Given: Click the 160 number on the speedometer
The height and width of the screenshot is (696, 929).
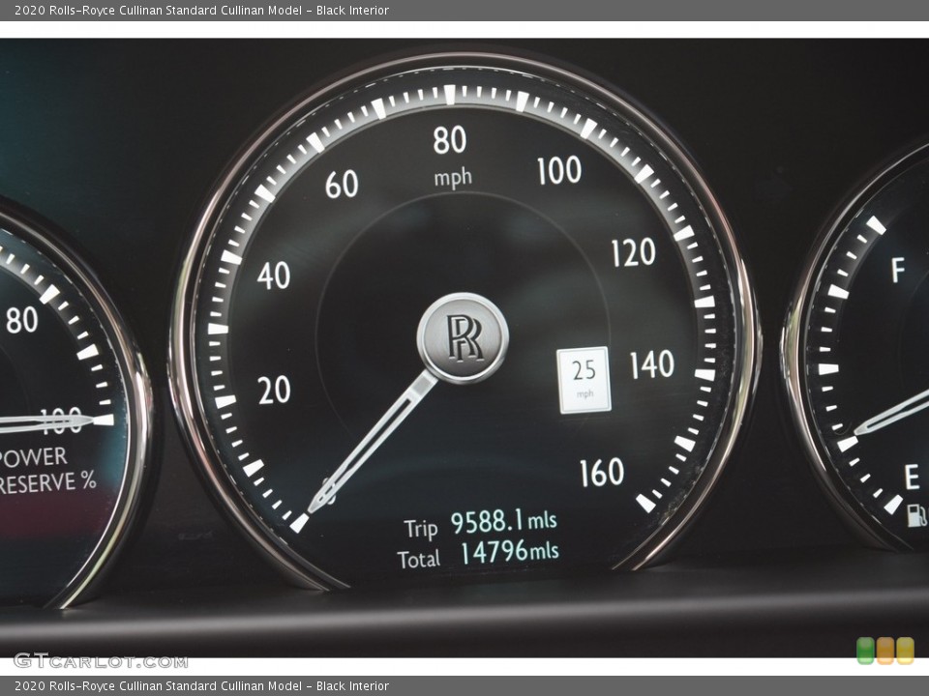Looking at the screenshot, I should 601,473.
